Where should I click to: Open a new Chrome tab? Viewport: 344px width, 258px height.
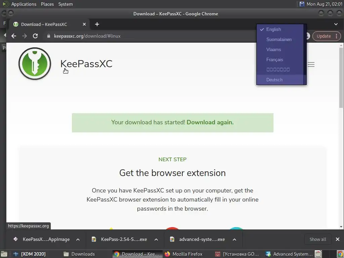click(97, 24)
